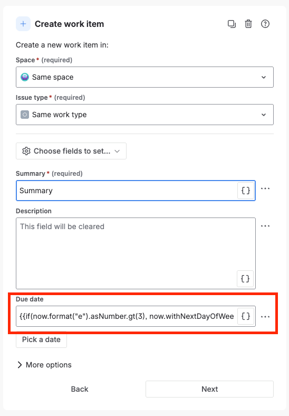The height and width of the screenshot is (416, 289).
Task: Open the ellipsis menu beside Description
Action: tap(265, 226)
